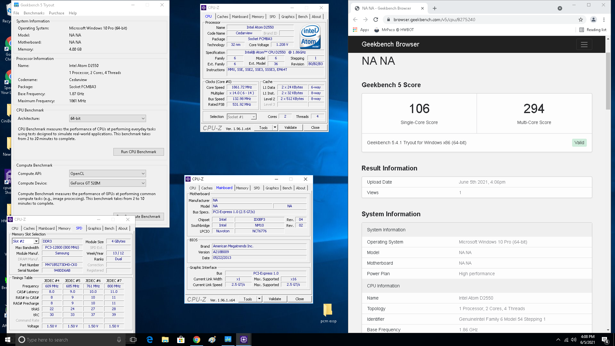Open the Reading list panel

(x=593, y=30)
